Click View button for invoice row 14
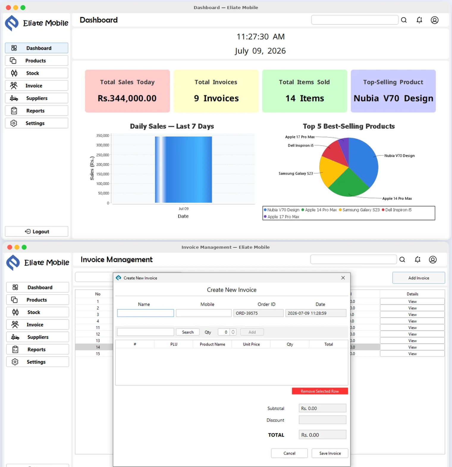452x467 pixels. [x=412, y=347]
